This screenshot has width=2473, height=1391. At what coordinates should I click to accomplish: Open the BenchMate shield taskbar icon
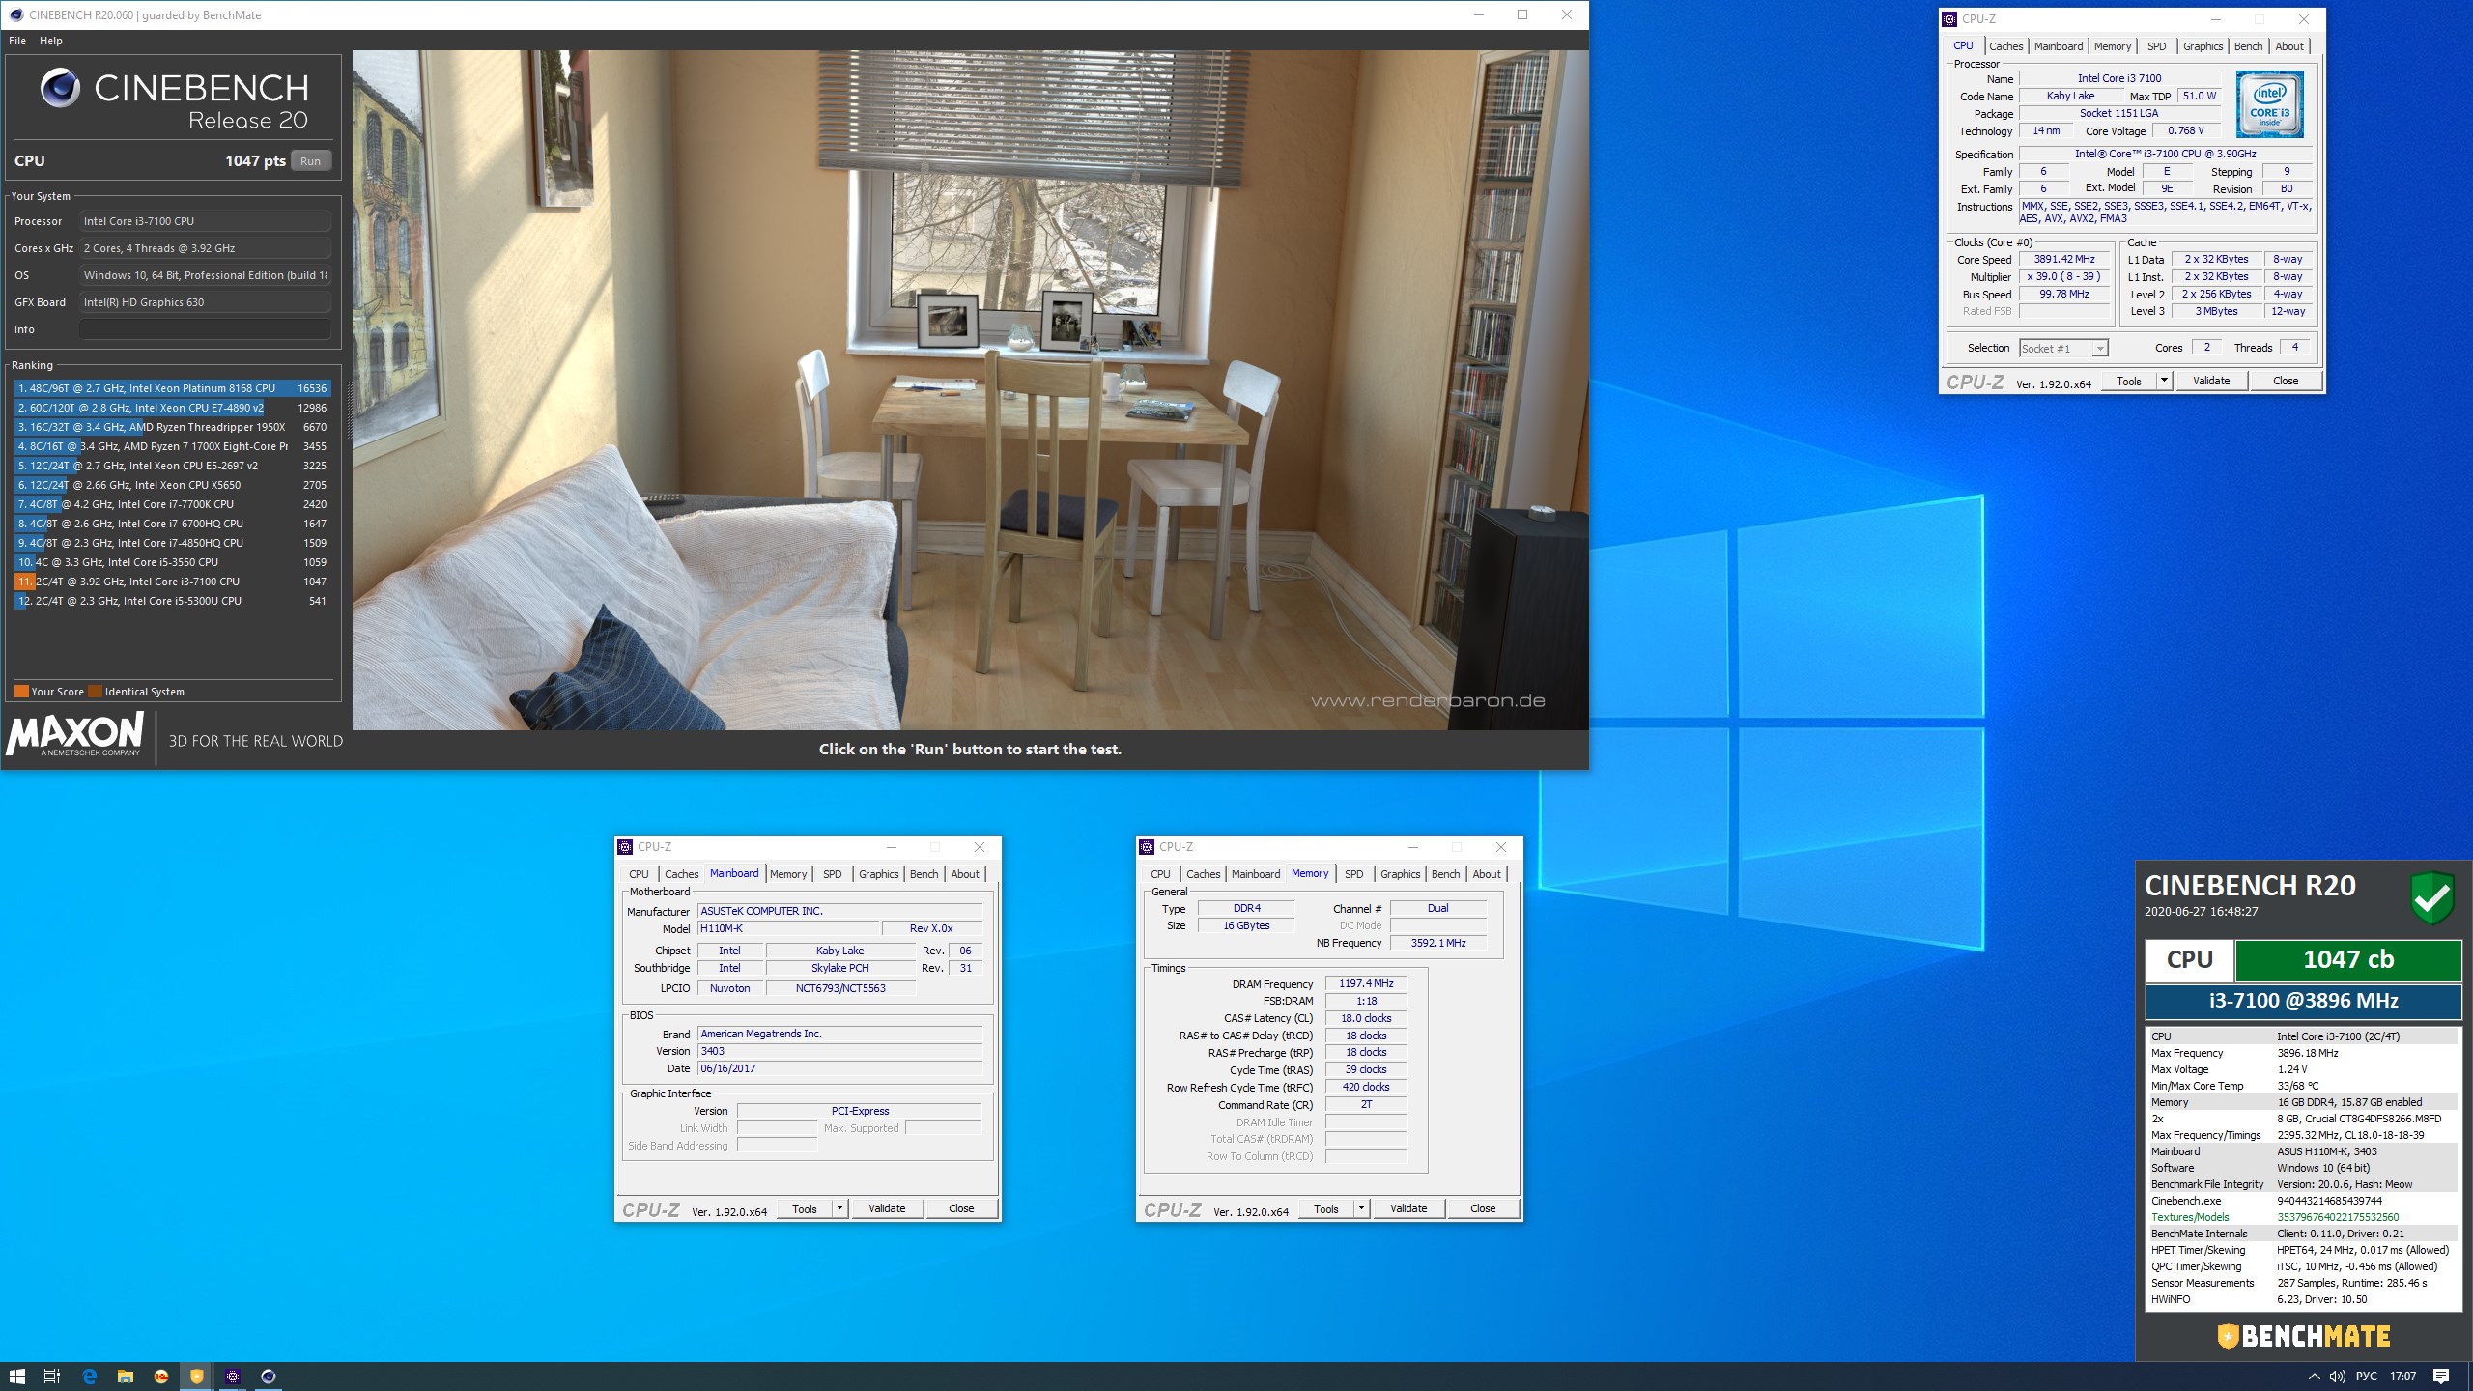(196, 1377)
